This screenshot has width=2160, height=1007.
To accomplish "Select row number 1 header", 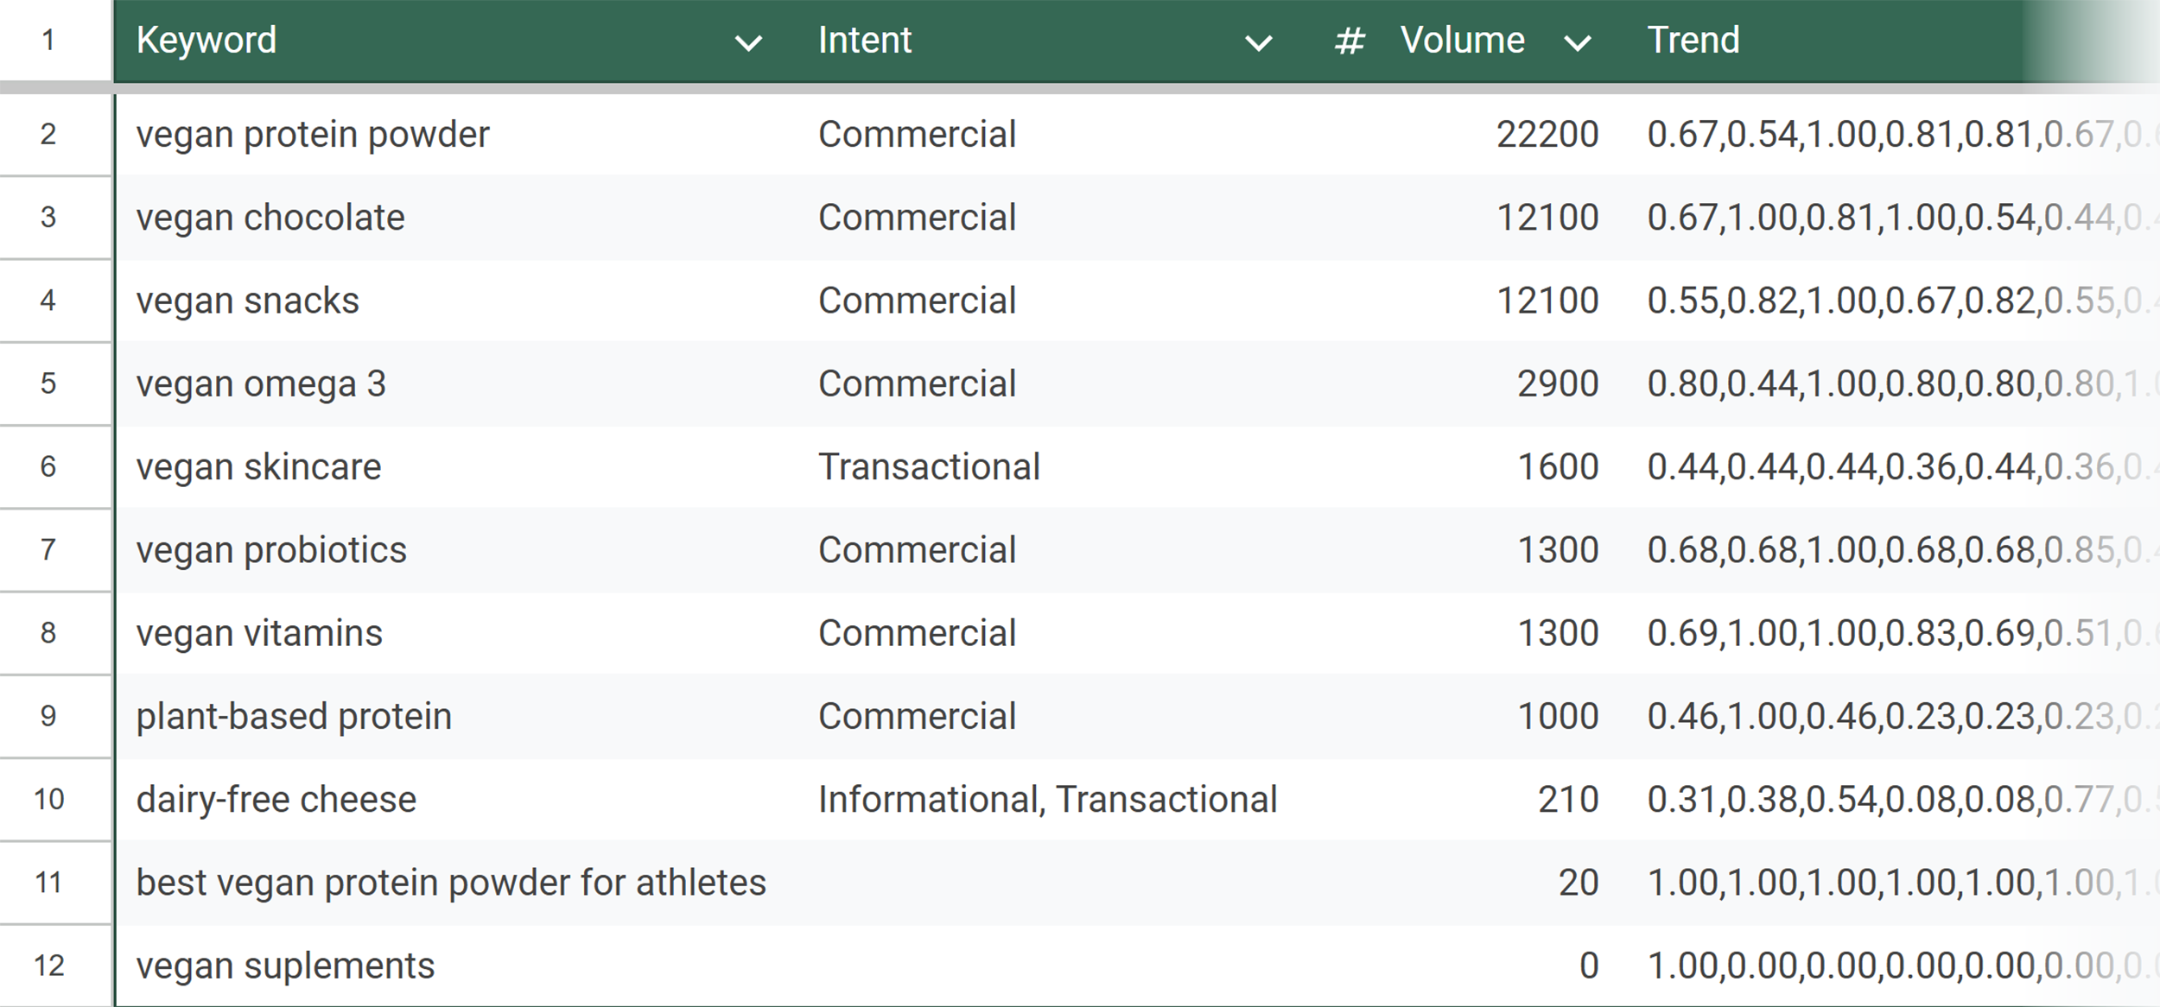I will [48, 41].
